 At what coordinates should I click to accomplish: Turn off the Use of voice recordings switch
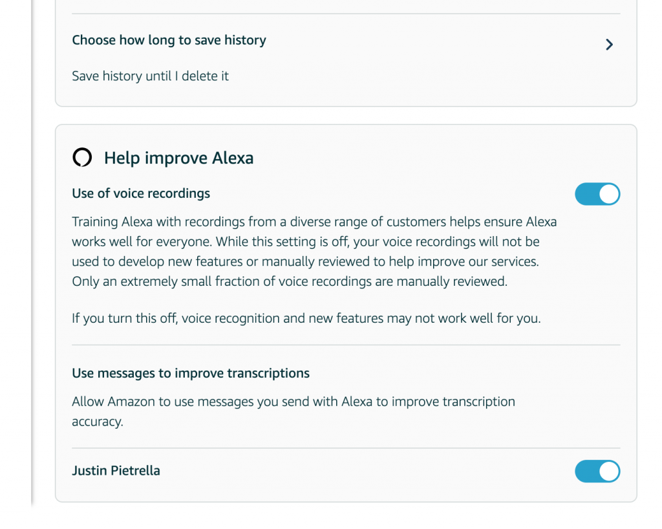tap(597, 194)
